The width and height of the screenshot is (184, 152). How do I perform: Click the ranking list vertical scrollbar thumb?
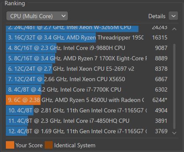[x=174, y=87]
